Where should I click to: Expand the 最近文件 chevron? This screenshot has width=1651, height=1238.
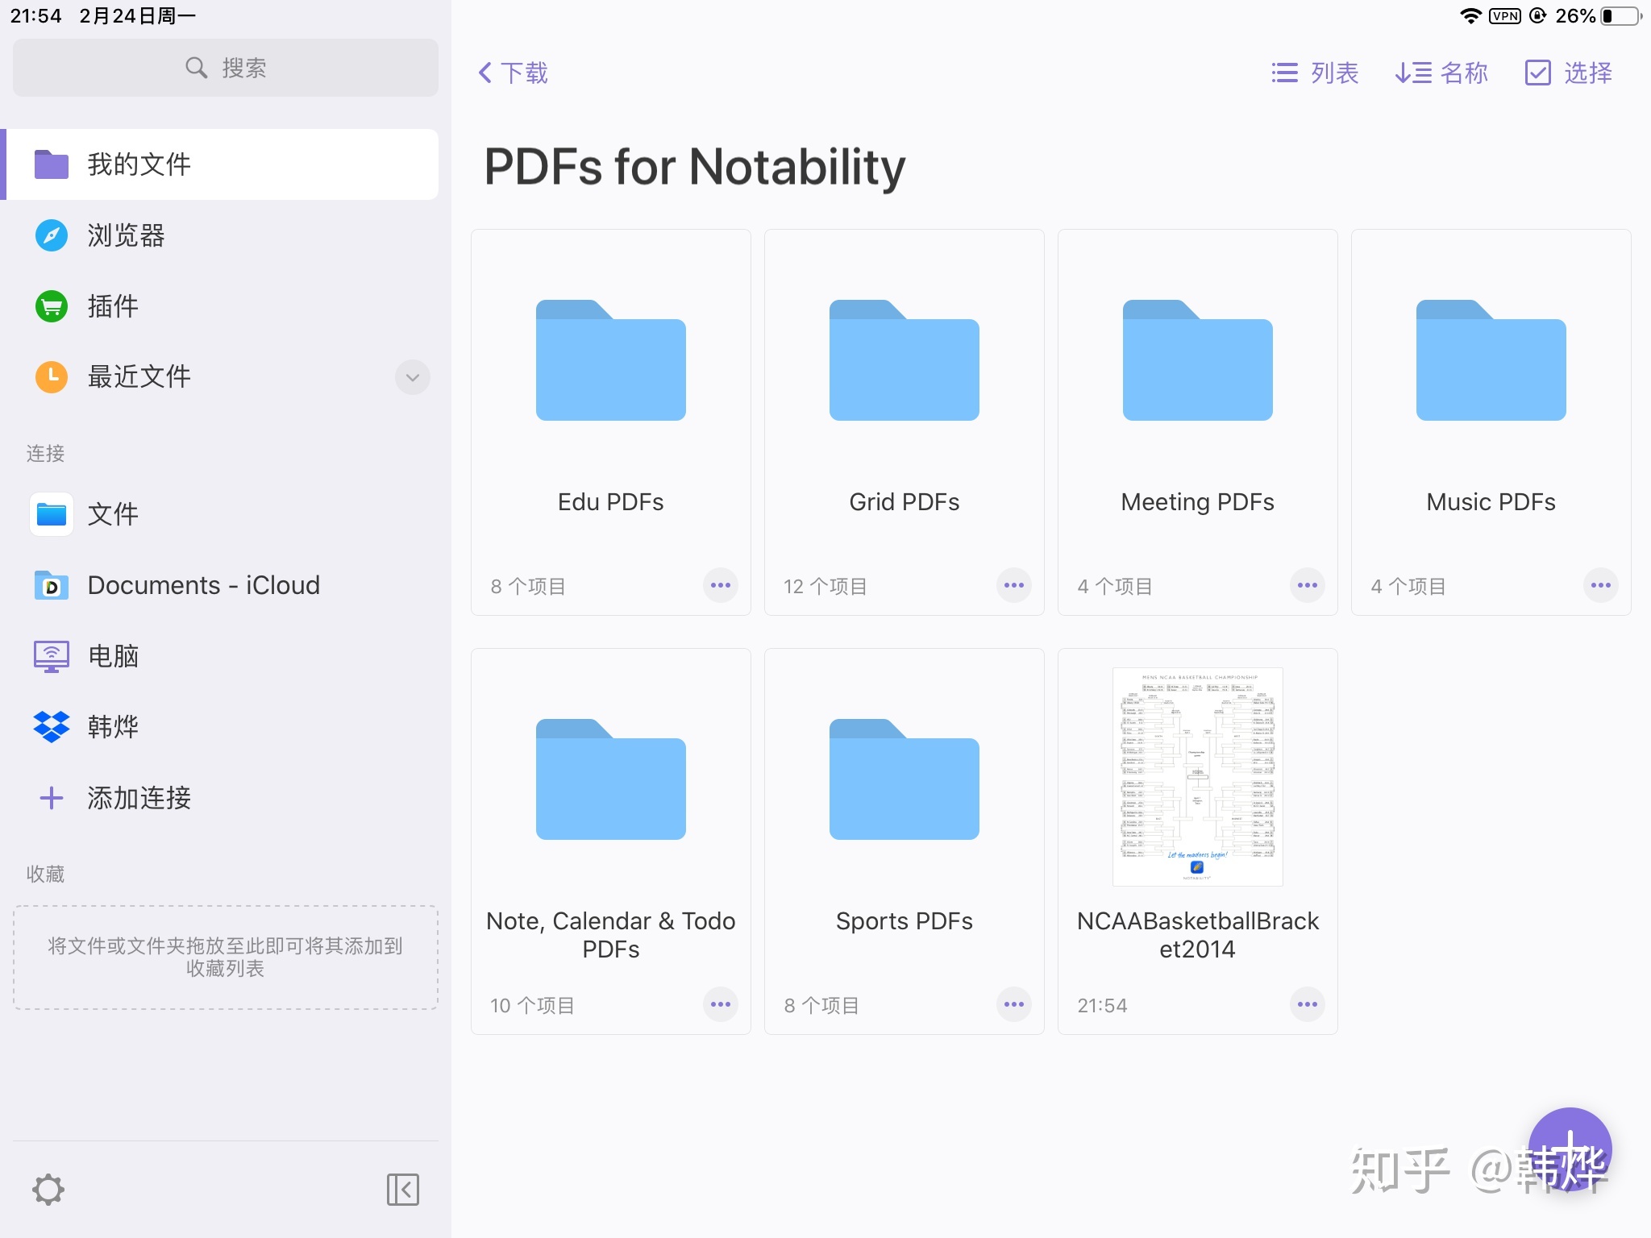[x=413, y=377]
